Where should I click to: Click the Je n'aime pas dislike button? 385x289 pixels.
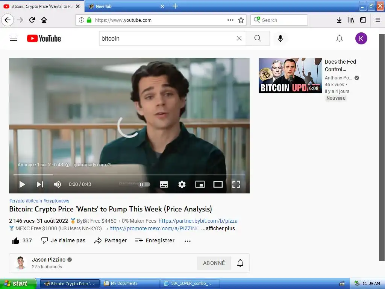(63, 240)
